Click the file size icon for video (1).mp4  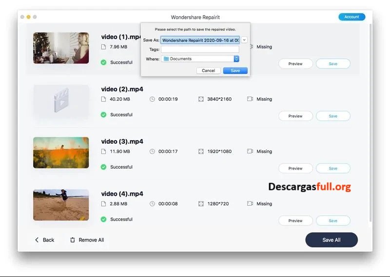point(103,47)
